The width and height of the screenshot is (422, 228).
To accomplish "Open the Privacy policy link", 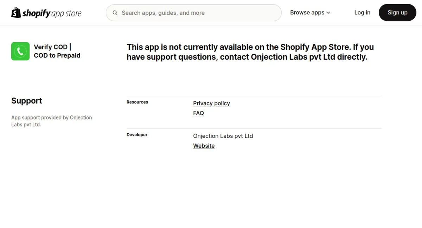I will (211, 103).
